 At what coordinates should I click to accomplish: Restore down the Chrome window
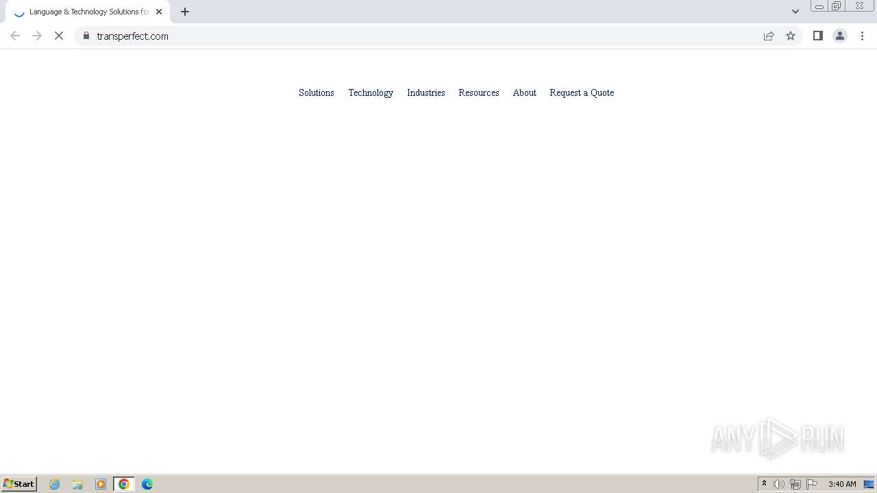point(837,6)
